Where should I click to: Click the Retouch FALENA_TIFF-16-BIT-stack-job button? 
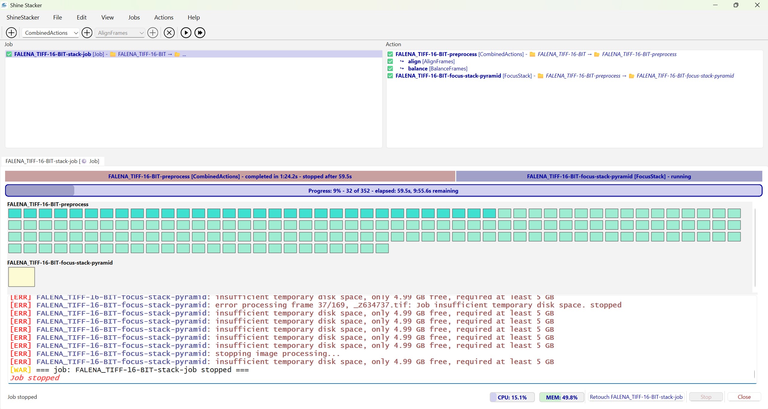(636, 397)
